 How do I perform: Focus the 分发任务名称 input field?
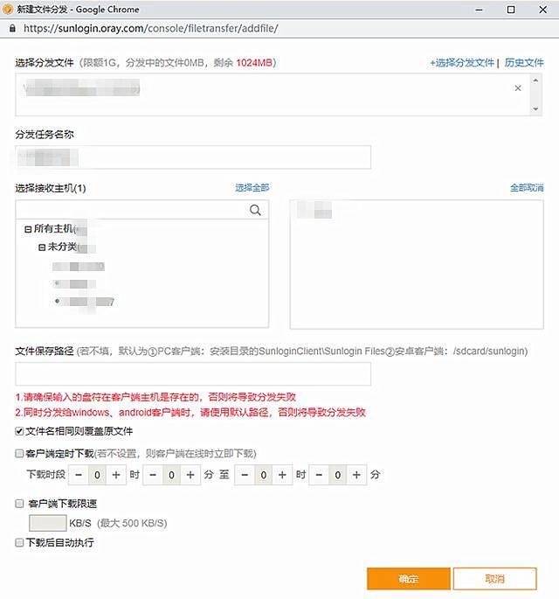(193, 157)
